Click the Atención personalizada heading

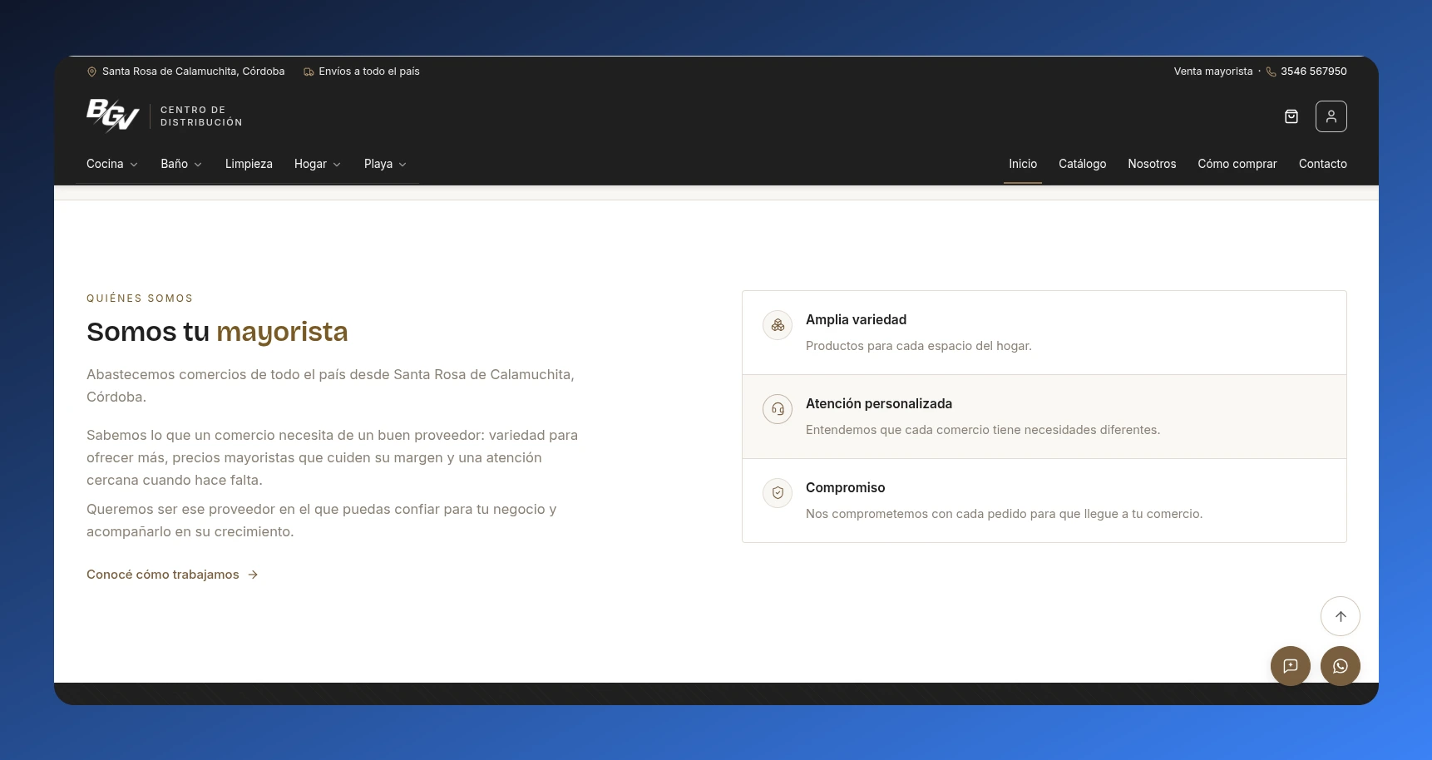pyautogui.click(x=879, y=403)
